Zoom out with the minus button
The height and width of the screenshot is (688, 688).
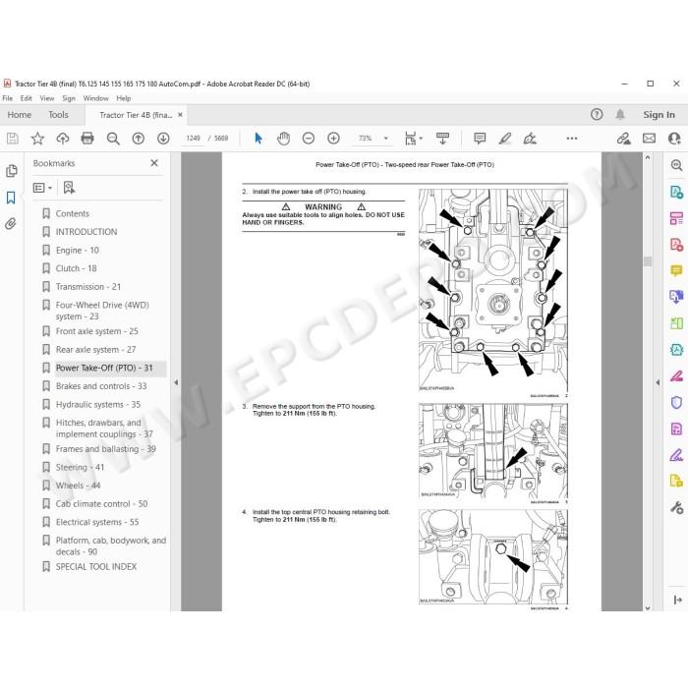click(309, 139)
